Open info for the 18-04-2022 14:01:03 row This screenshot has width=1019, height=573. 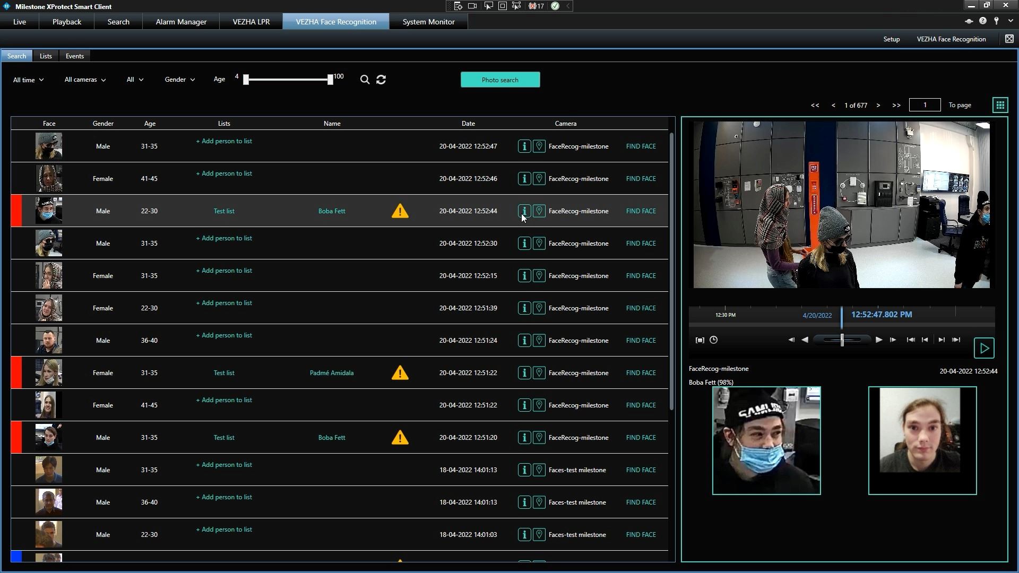coord(524,535)
